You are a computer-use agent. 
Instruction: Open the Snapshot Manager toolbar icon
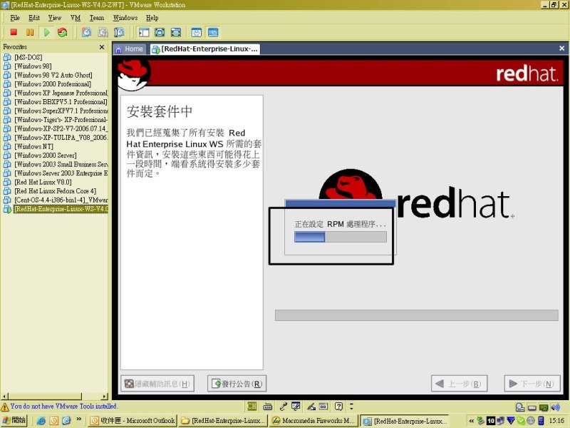[119, 32]
